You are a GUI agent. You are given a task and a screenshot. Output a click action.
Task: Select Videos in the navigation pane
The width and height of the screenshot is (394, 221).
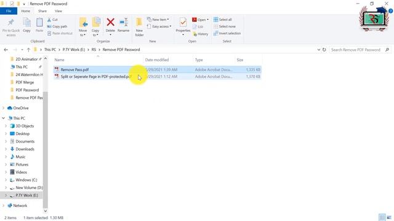click(x=21, y=172)
